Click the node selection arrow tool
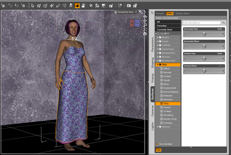The height and width of the screenshot is (155, 231). tap(33, 6)
